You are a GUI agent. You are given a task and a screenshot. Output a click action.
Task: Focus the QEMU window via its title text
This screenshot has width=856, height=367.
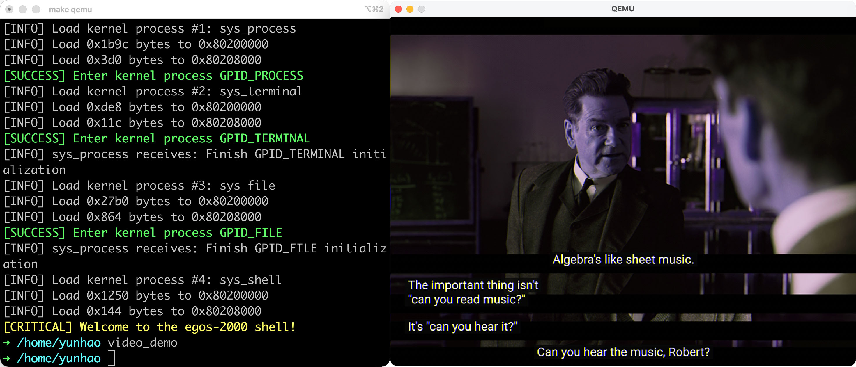point(622,9)
